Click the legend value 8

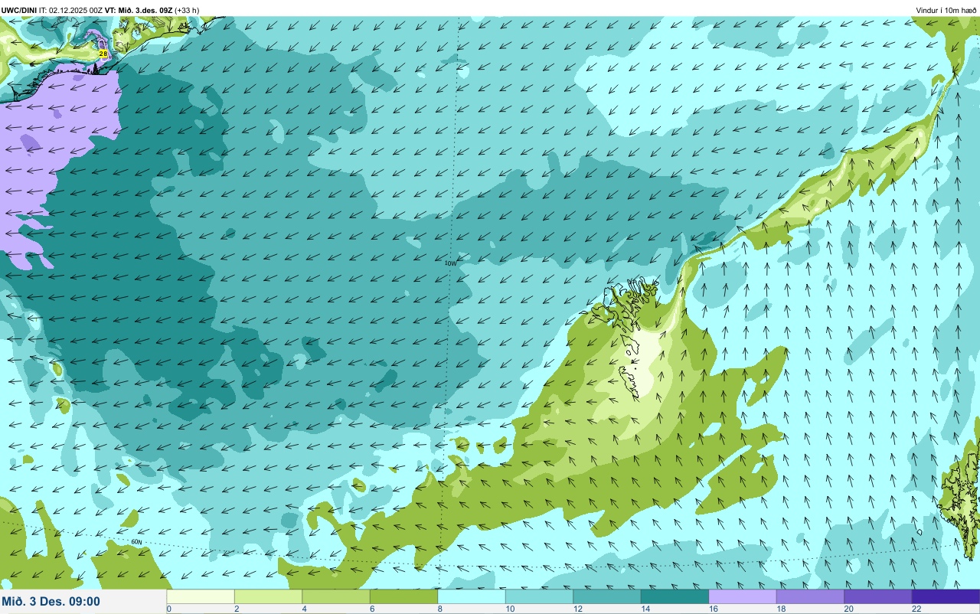click(440, 609)
